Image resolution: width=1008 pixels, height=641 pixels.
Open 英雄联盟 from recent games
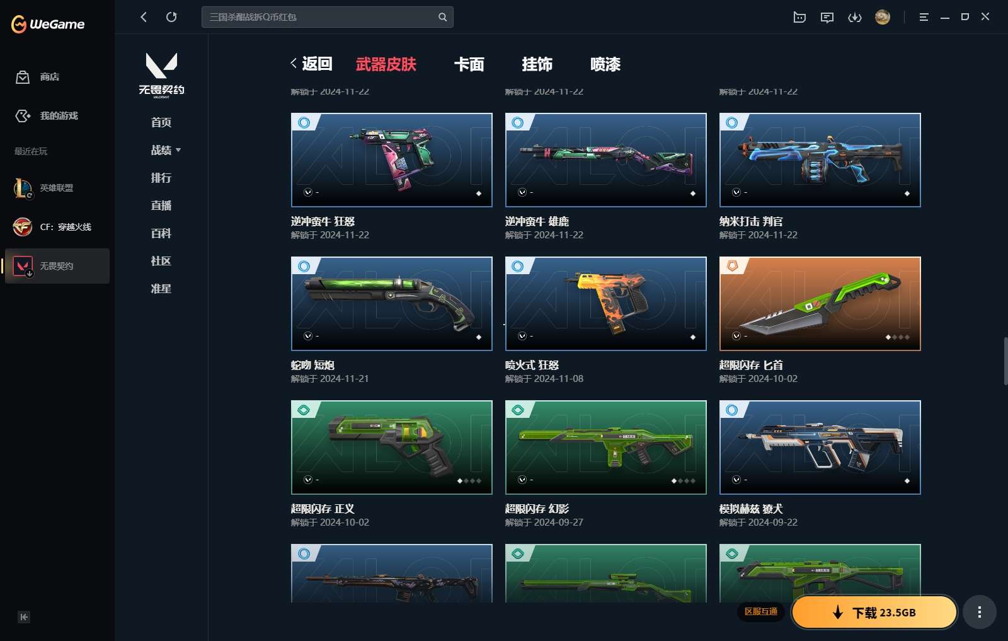pos(56,188)
